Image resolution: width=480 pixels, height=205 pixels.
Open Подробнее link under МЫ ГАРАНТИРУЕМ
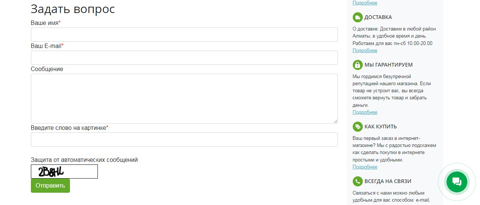coord(365,112)
